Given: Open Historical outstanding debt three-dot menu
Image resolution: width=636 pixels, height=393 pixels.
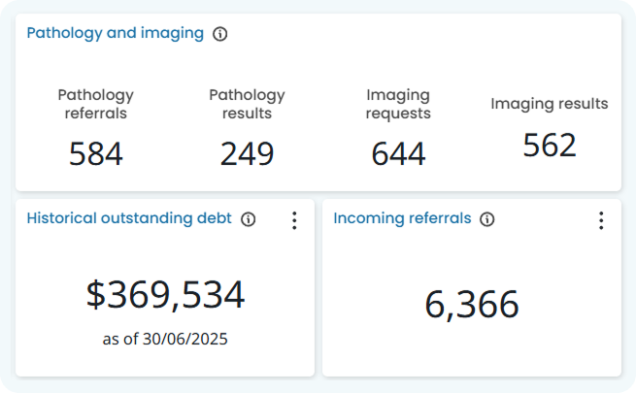Looking at the screenshot, I should pos(294,220).
